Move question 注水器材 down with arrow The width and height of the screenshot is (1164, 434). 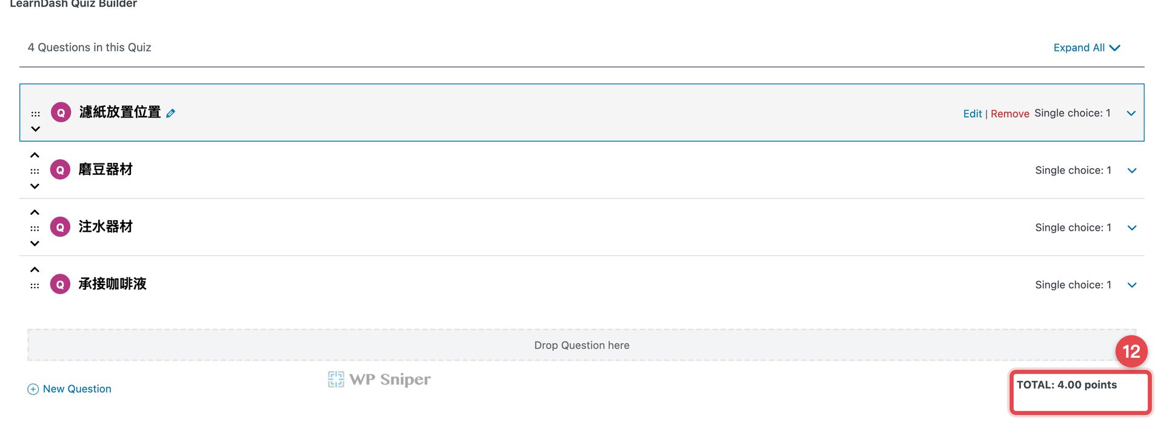35,243
